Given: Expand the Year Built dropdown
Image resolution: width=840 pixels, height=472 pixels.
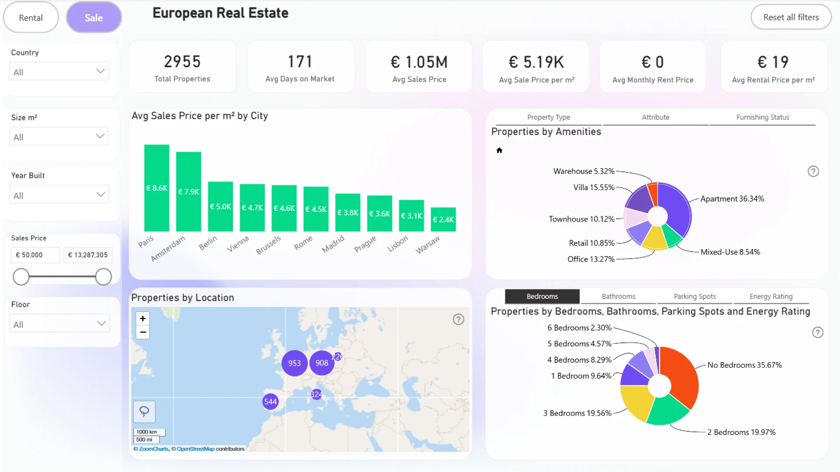Looking at the screenshot, I should tap(59, 195).
